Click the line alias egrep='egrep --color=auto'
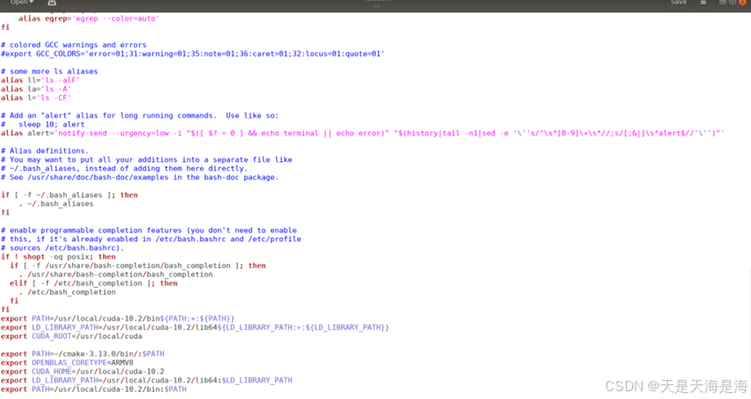 pyautogui.click(x=89, y=18)
